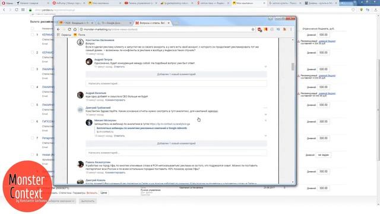
Task: Show new comment under Андрей Петров's reply
Action: [x=176, y=74]
